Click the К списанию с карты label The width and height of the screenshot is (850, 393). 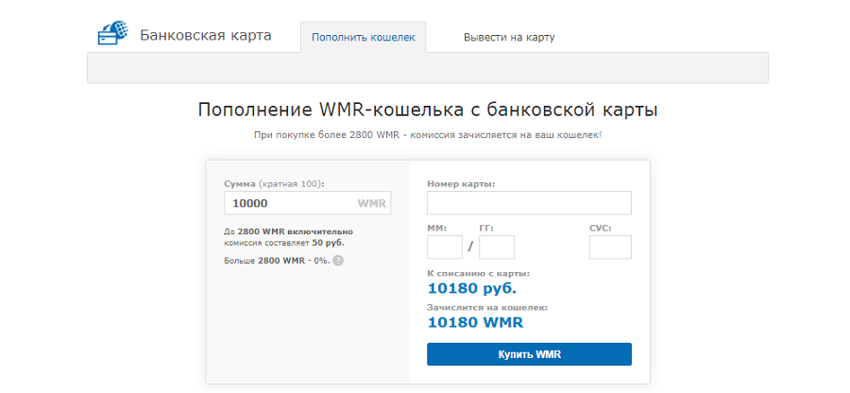tap(479, 274)
